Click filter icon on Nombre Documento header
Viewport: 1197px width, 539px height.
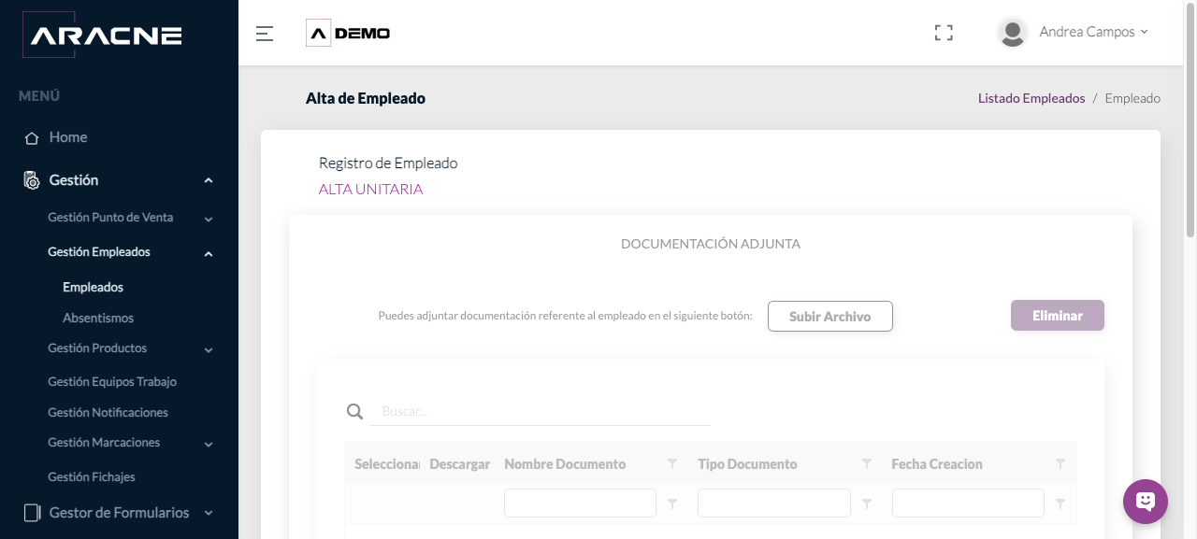tap(672, 464)
